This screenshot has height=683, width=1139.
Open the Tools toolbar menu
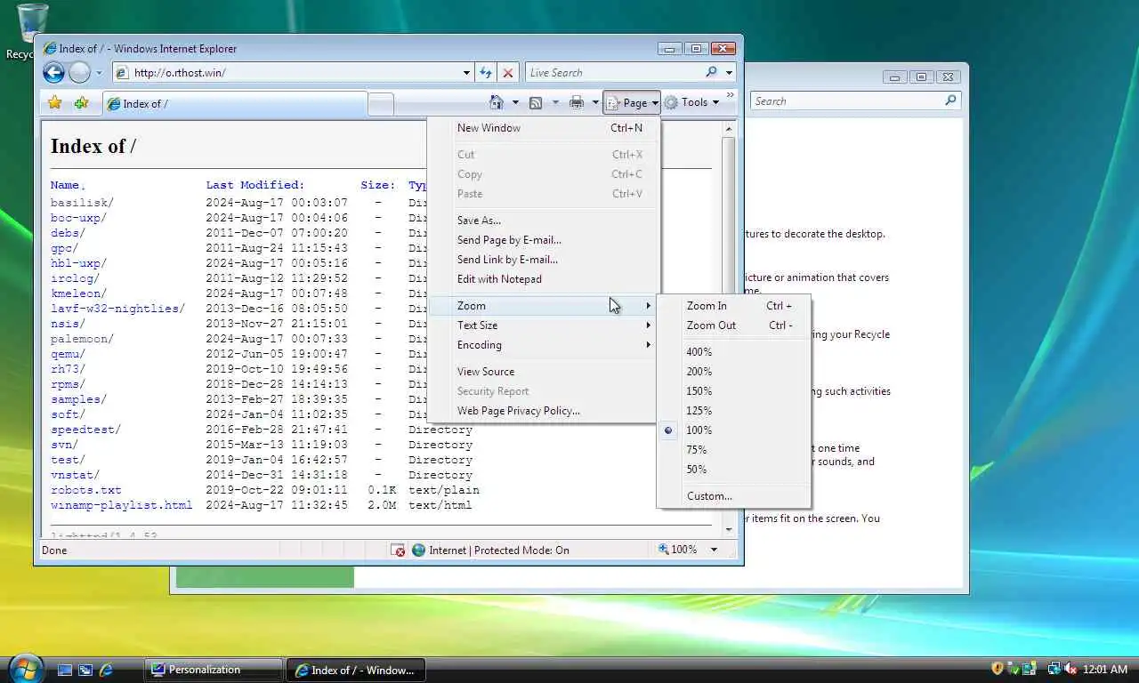tap(691, 103)
